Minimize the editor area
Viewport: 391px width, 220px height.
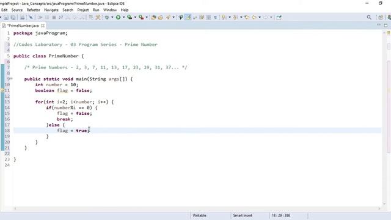point(379,25)
